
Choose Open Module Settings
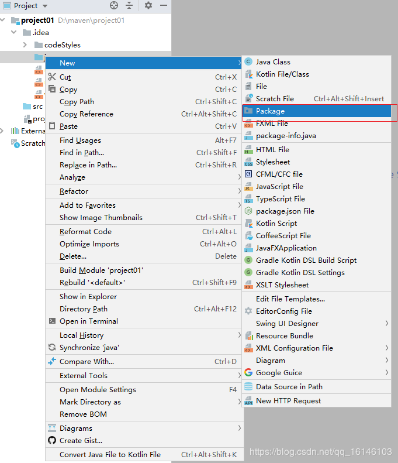coord(144,390)
